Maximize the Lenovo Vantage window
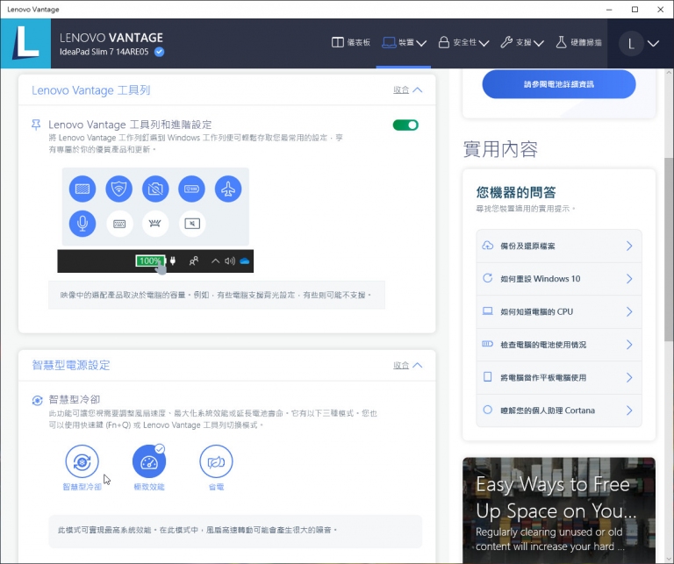674x564 pixels. (x=635, y=10)
